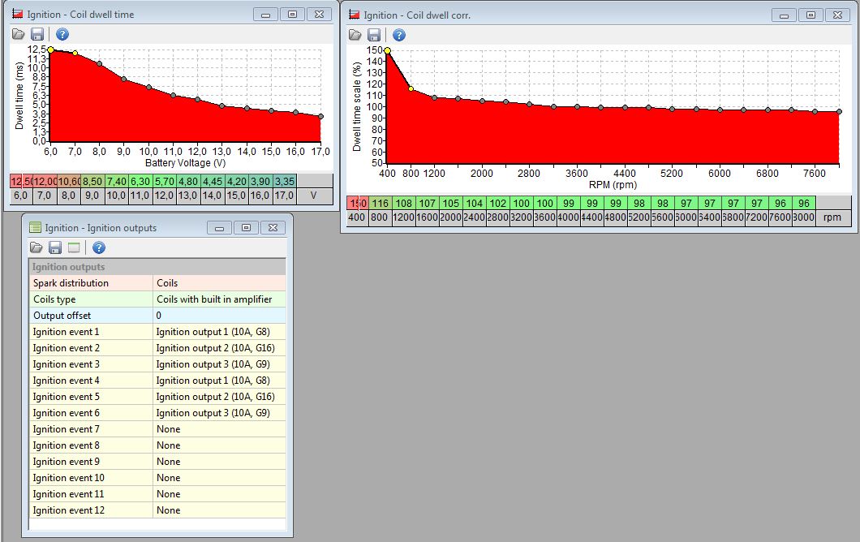Select the 150 dwell scale cell at 400 rpm
Screen dimensions: 860x542
357,203
